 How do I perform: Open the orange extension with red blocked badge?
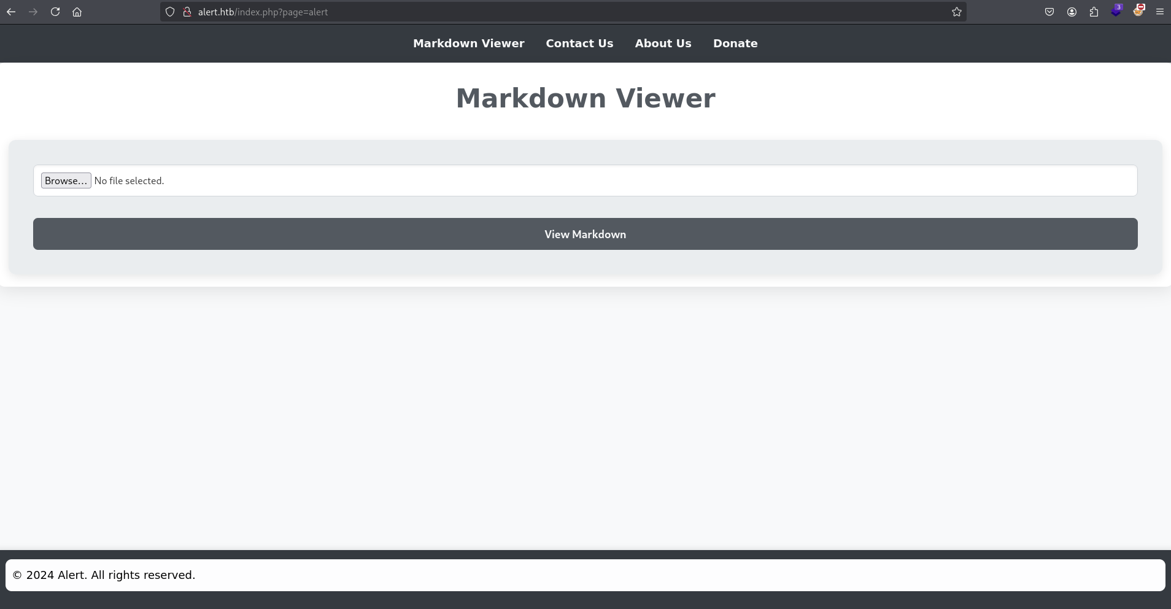click(1138, 11)
